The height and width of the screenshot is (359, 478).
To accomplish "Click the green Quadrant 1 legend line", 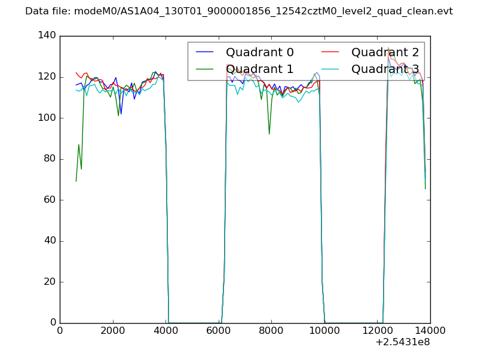I will tap(206, 69).
